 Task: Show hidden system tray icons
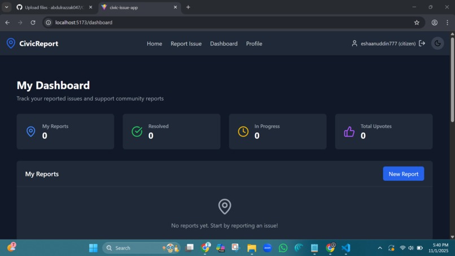pos(379,248)
